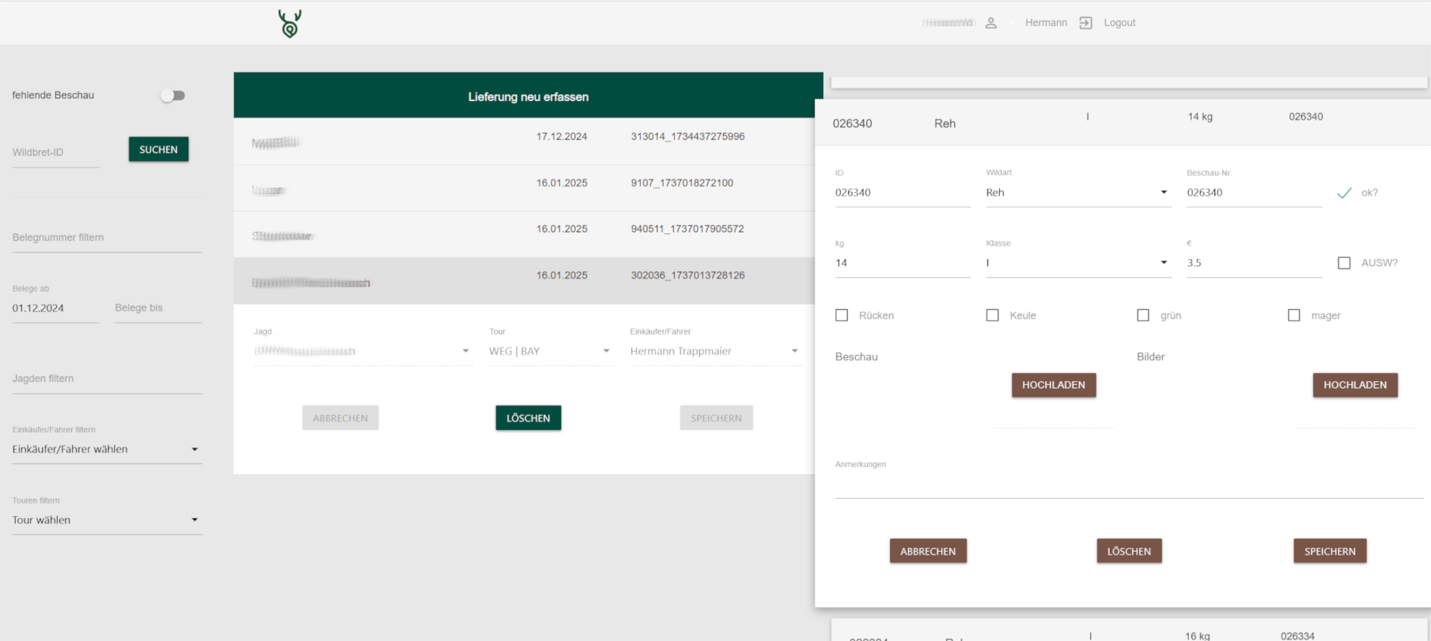Click HOCHLADEN under Beschau

[x=1053, y=385]
